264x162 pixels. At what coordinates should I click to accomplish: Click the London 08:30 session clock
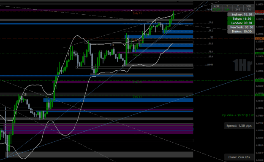(x=241, y=23)
